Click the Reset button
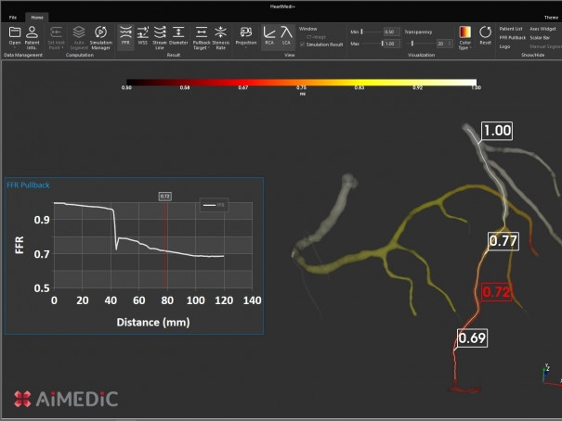Viewport: 562px width, 421px height. click(x=485, y=35)
